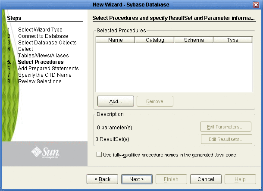This screenshot has width=263, height=191.
Task: Click step 'Select Database Objects'
Action: tap(47, 42)
